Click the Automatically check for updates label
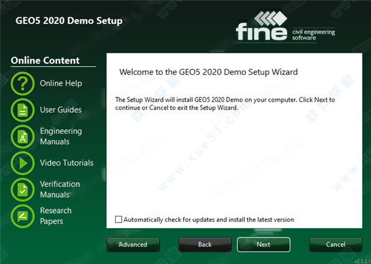The image size is (371, 264). [x=209, y=219]
